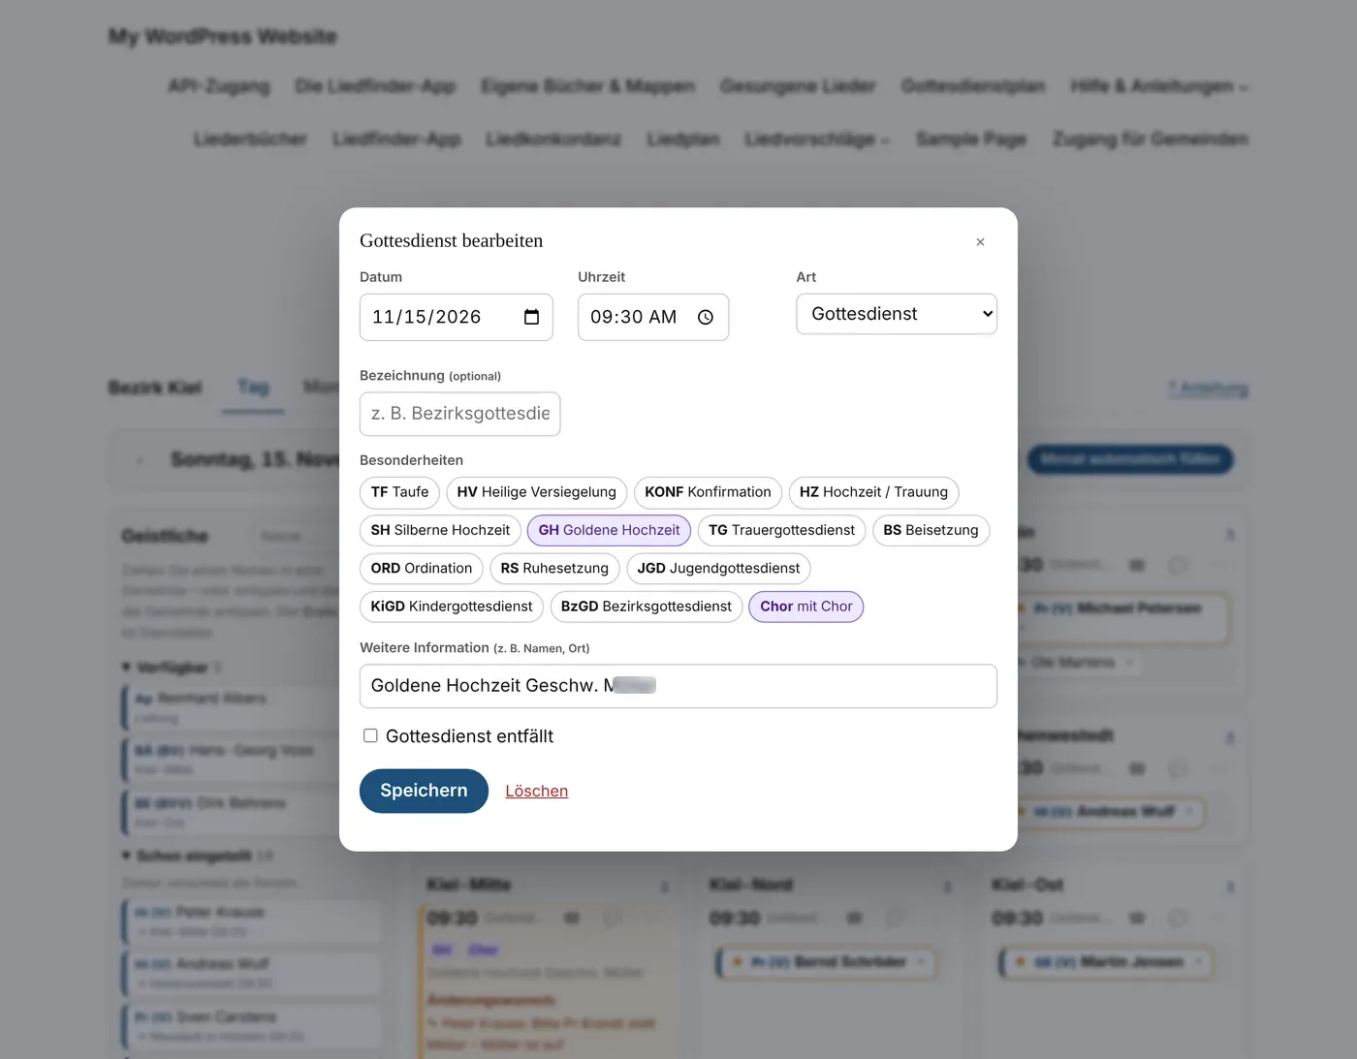Enable the RS Ruhesetzung chip
The width and height of the screenshot is (1357, 1059).
click(554, 568)
